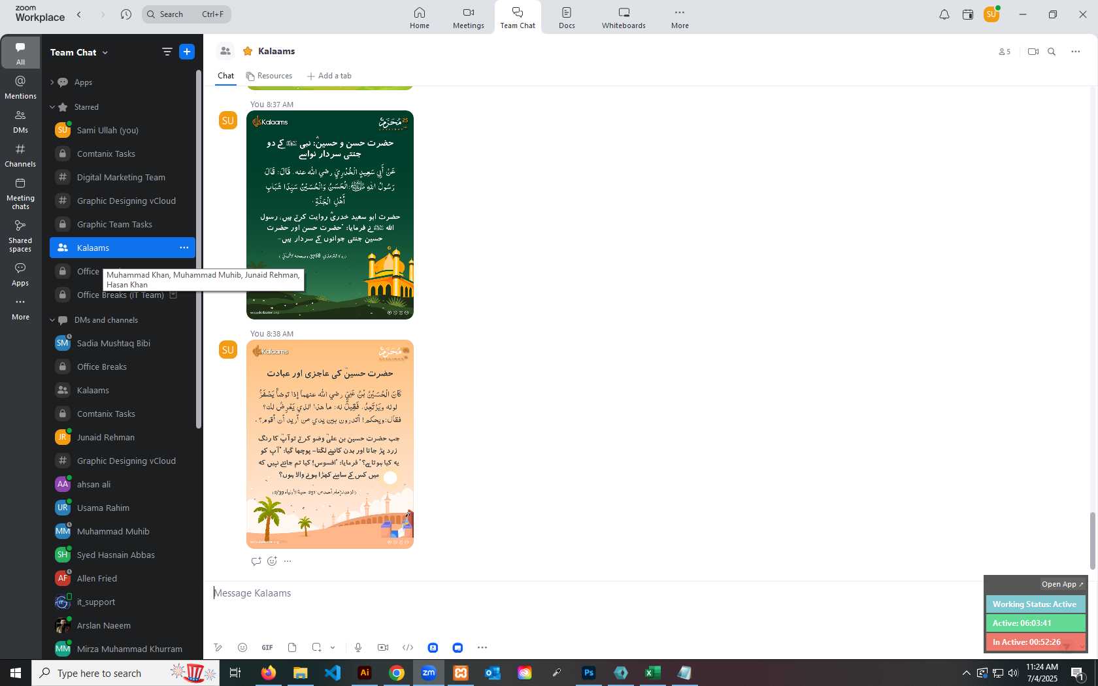Open the text formatting pen icon
The width and height of the screenshot is (1098, 686).
218,647
